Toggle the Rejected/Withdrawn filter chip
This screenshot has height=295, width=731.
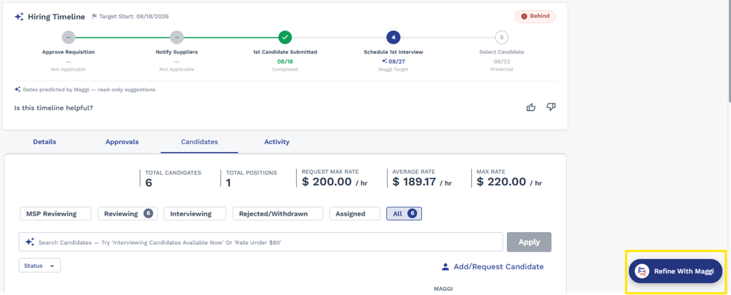278,214
